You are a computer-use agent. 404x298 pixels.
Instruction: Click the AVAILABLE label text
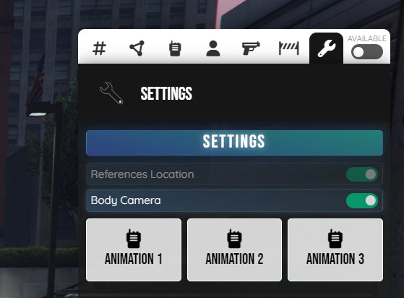367,38
